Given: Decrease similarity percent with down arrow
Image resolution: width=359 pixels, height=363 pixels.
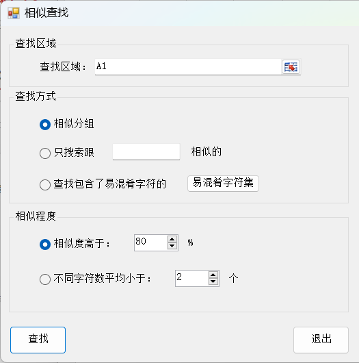Looking at the screenshot, I should tap(172, 246).
